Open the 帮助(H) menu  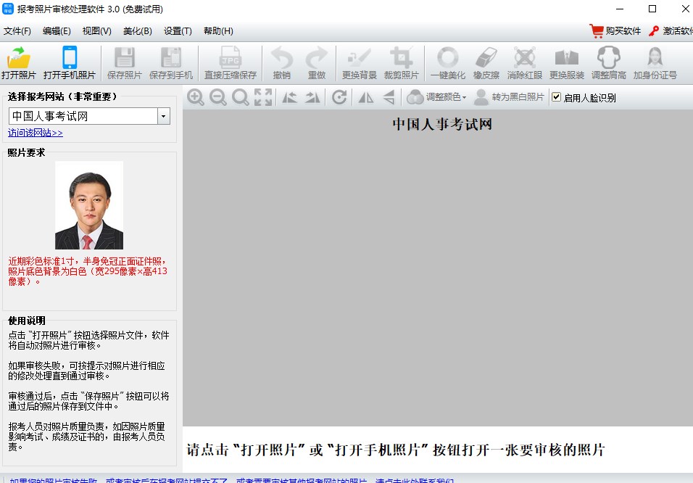point(217,31)
